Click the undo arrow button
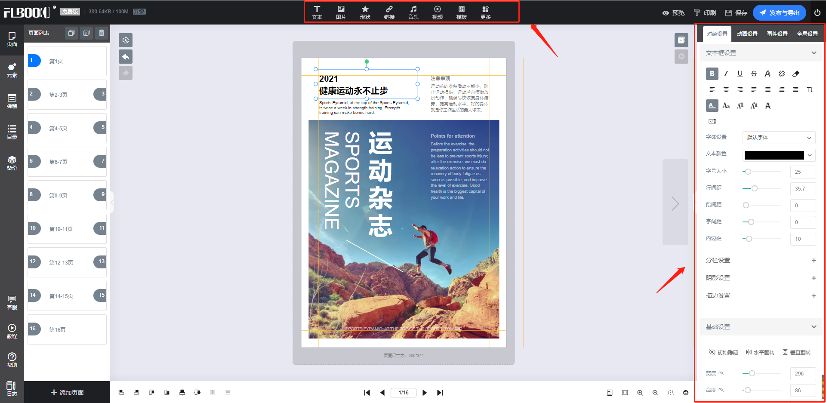This screenshot has width=826, height=403. coord(126,57)
